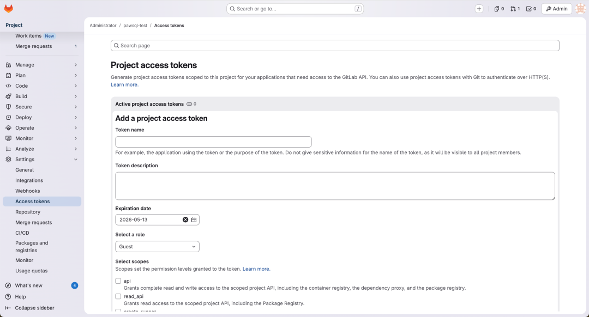The width and height of the screenshot is (589, 317).
Task: Click the plus Create new icon
Action: pyautogui.click(x=479, y=9)
